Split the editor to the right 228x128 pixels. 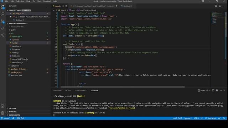[x=220, y=6]
